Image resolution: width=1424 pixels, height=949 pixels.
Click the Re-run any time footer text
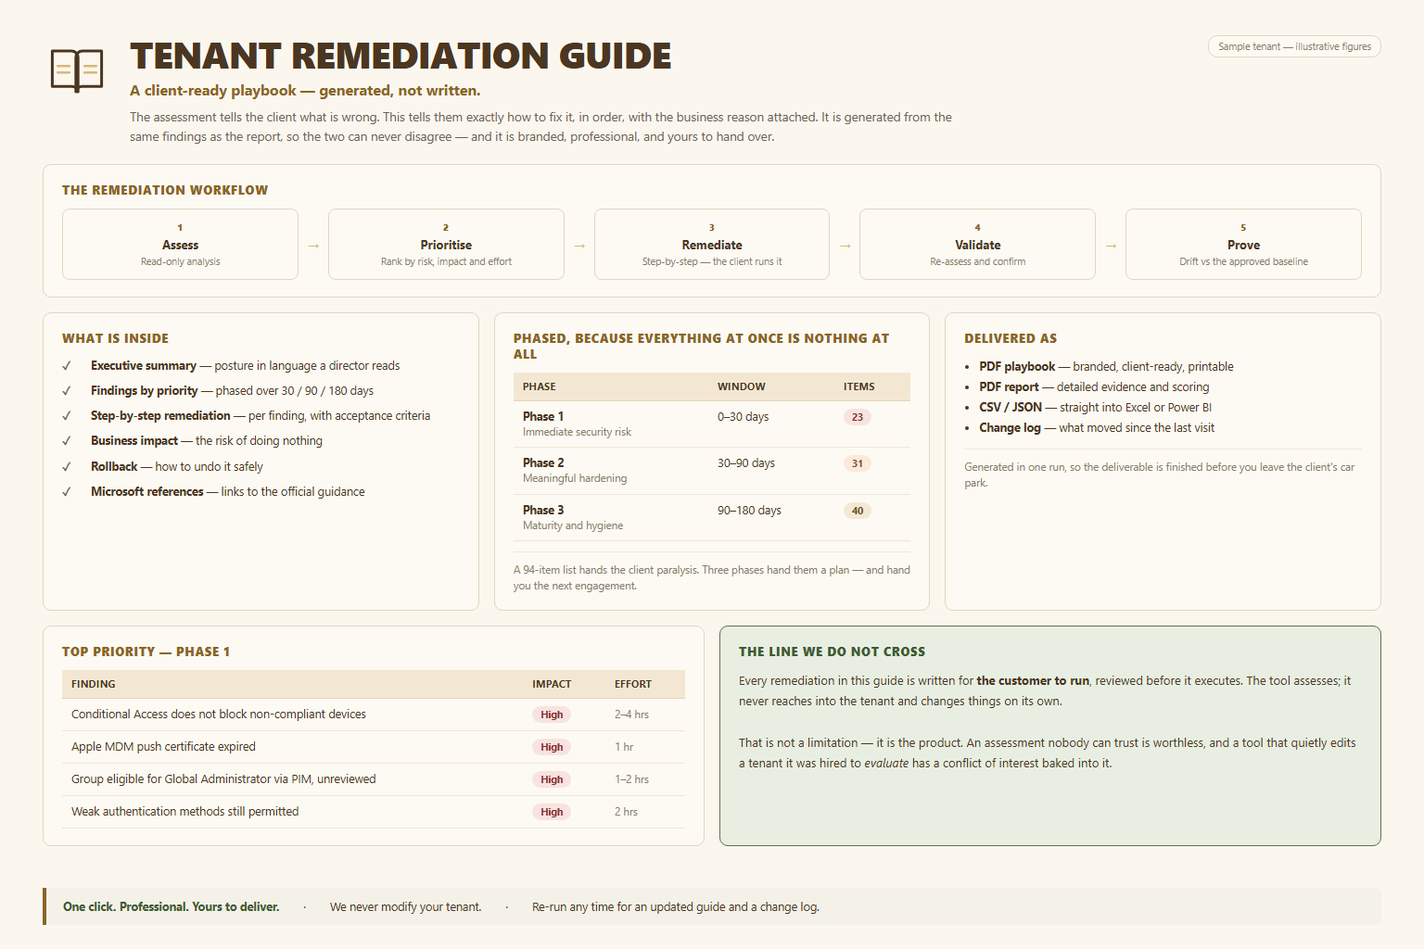pos(676,907)
